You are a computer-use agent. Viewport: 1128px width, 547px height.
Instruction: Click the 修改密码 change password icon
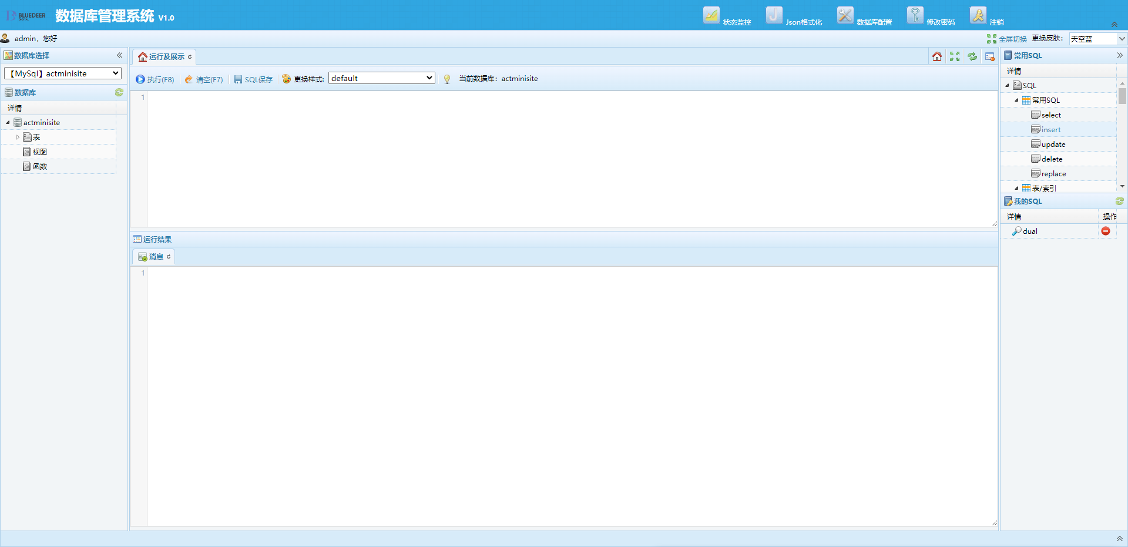tap(915, 15)
